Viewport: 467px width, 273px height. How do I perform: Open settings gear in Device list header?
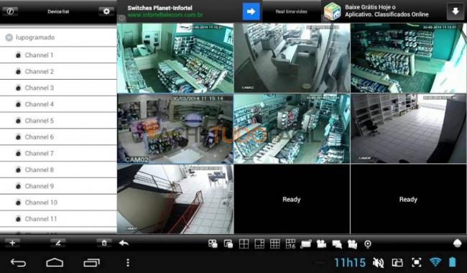coord(106,11)
